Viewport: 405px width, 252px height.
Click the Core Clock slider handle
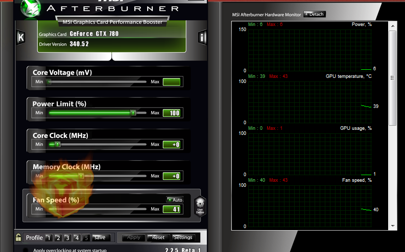(x=58, y=145)
